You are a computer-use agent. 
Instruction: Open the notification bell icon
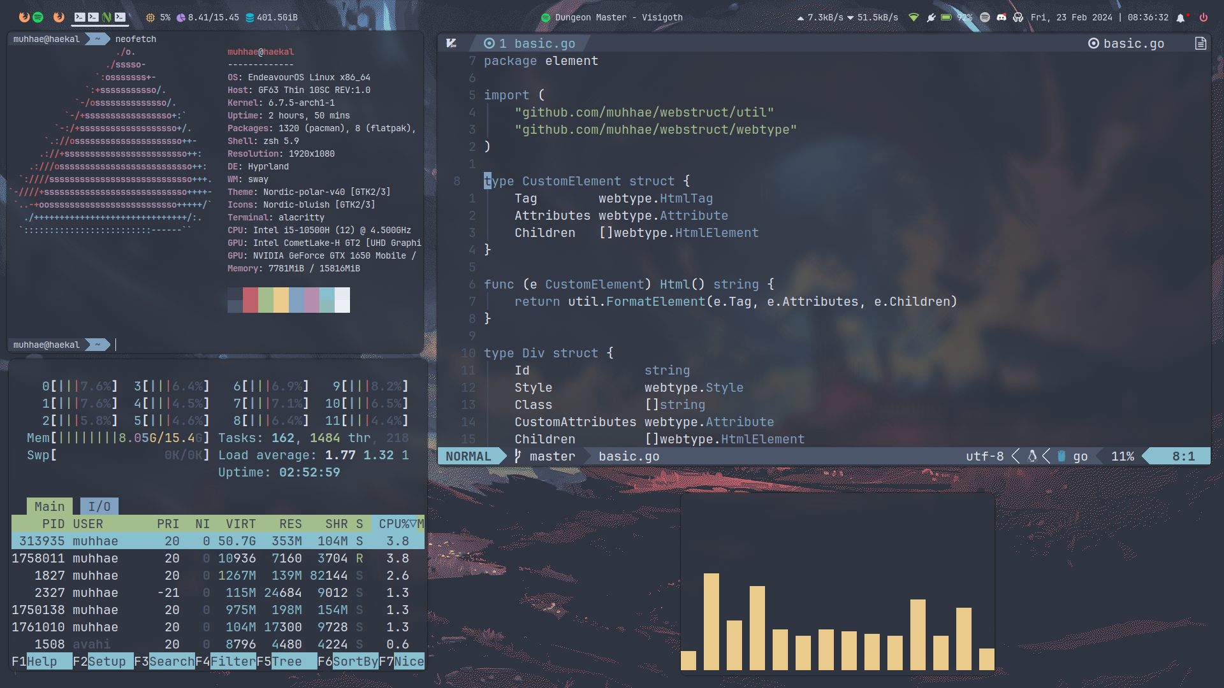[x=1181, y=18]
